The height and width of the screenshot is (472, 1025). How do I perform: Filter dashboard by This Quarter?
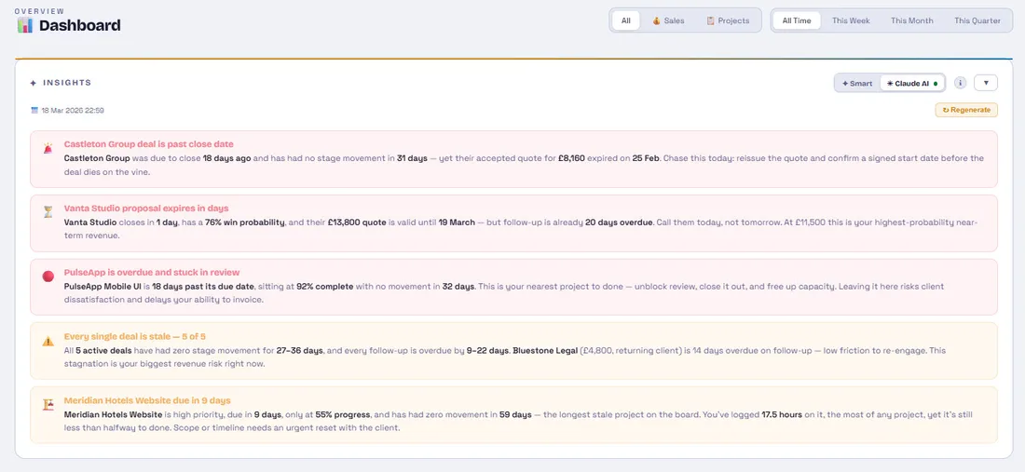coord(977,20)
